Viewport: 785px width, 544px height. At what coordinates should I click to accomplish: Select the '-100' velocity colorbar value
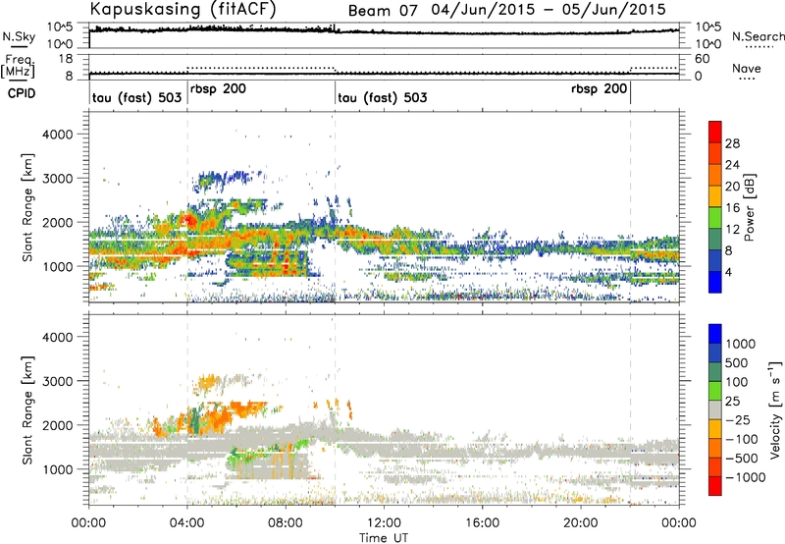742,439
